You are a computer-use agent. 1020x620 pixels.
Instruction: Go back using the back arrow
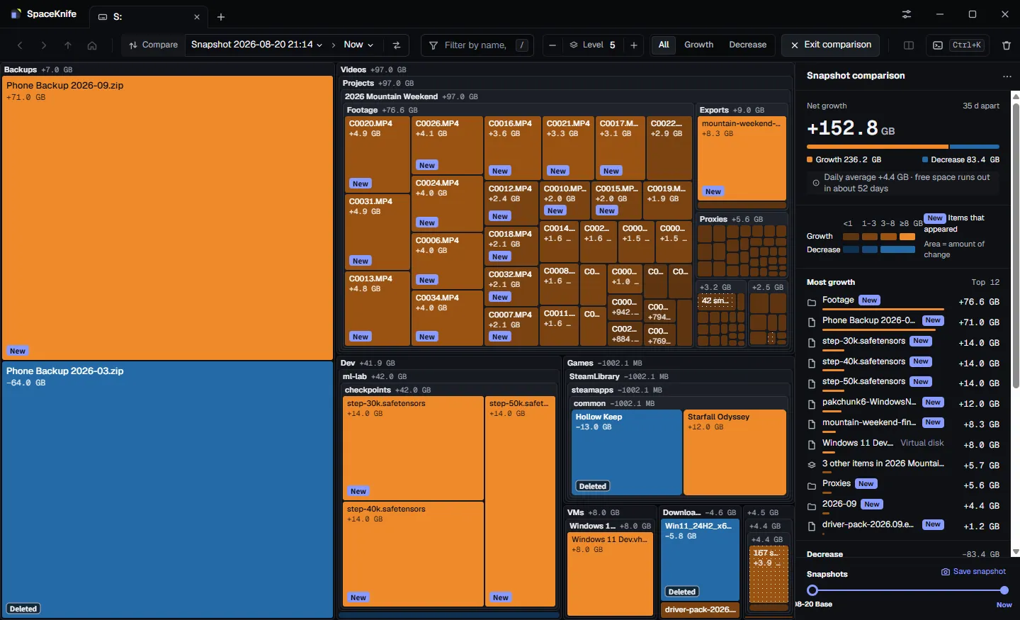tap(20, 45)
